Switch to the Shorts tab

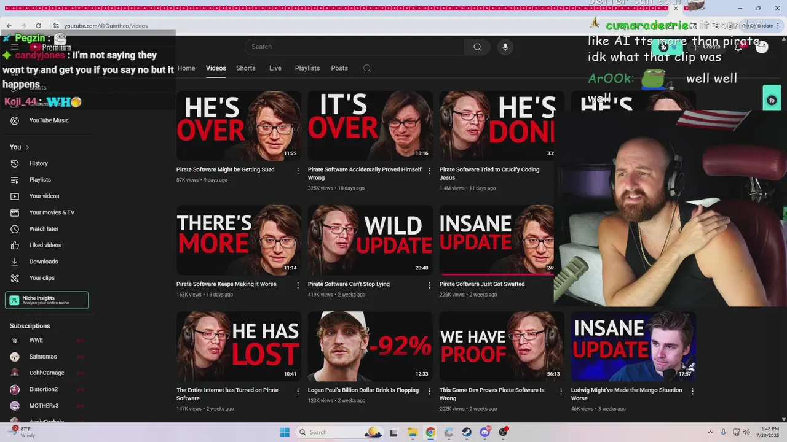[x=246, y=68]
